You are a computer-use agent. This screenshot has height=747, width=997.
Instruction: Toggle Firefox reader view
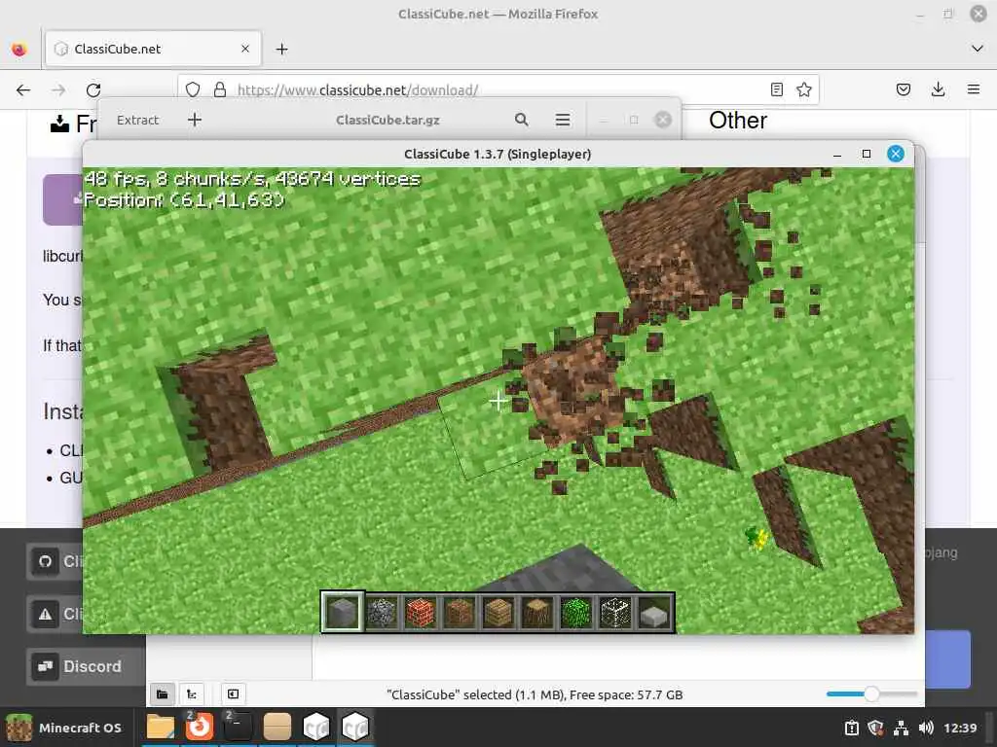(776, 89)
